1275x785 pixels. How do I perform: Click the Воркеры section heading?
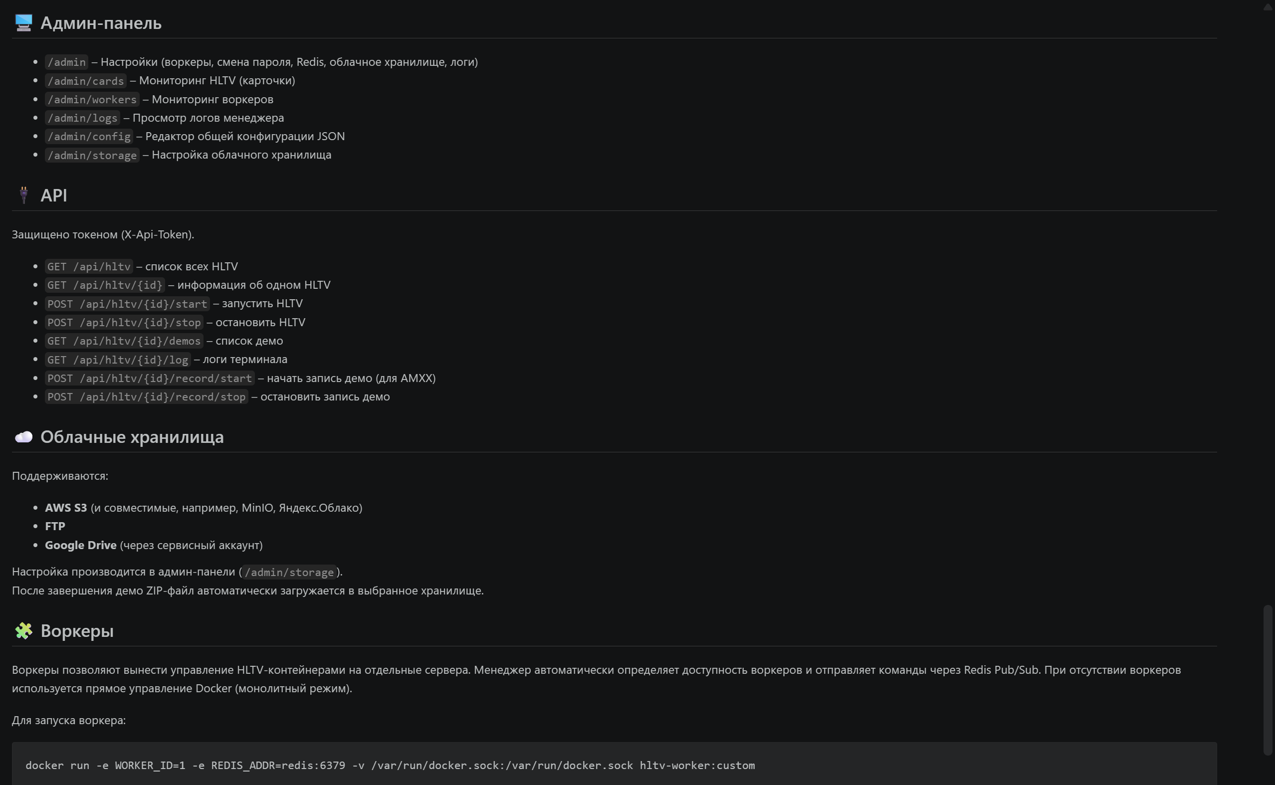click(x=77, y=631)
